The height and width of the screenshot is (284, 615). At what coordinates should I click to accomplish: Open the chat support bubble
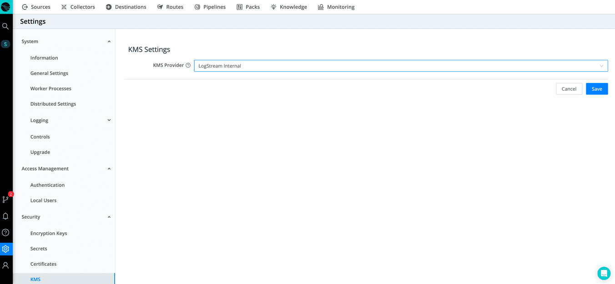coord(604,273)
